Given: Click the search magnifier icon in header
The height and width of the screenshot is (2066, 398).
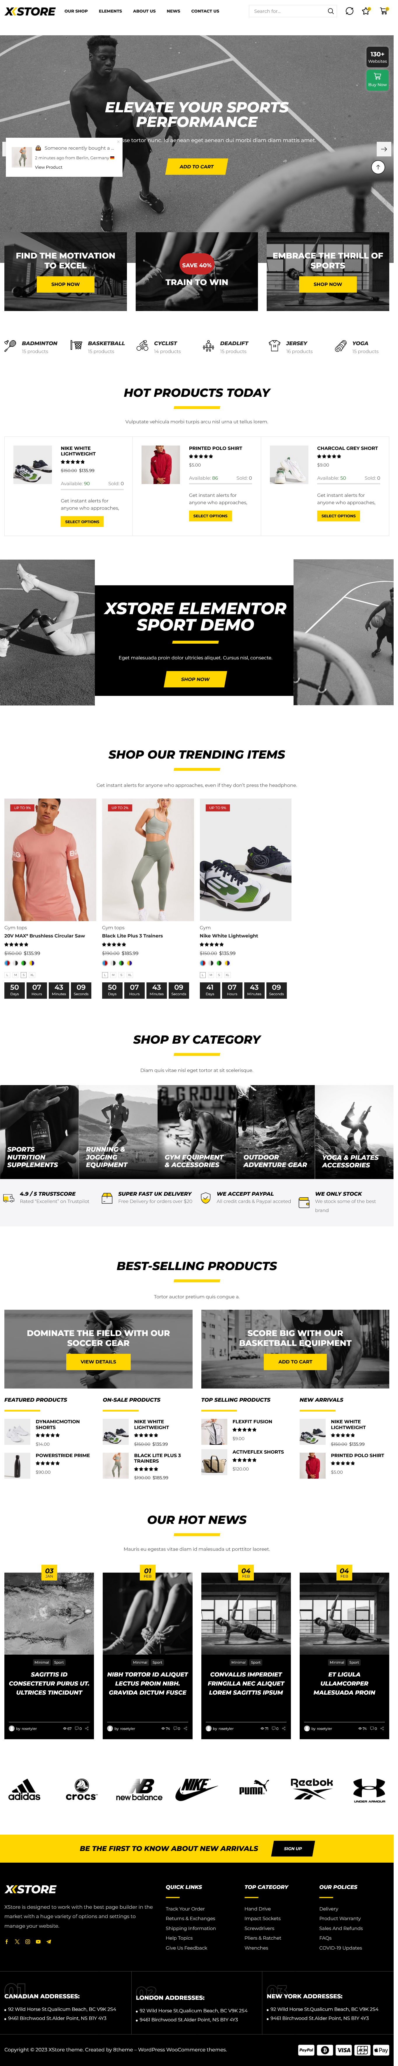Looking at the screenshot, I should click(x=331, y=11).
